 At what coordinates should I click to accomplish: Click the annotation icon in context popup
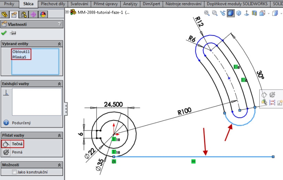coord(280,103)
